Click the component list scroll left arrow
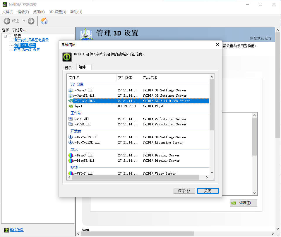The image size is (281, 237). tap(70, 178)
